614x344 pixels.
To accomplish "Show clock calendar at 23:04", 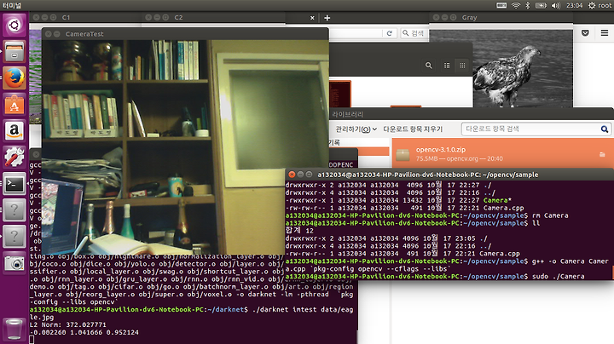I will (574, 5).
